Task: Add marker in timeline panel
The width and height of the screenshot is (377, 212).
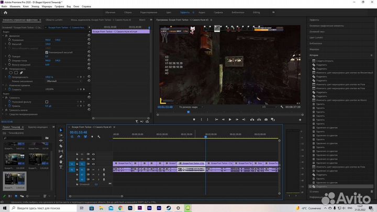Action: (92, 137)
